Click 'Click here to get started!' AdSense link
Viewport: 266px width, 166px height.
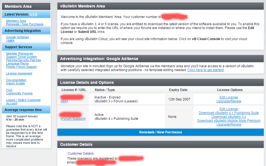coord(206,70)
